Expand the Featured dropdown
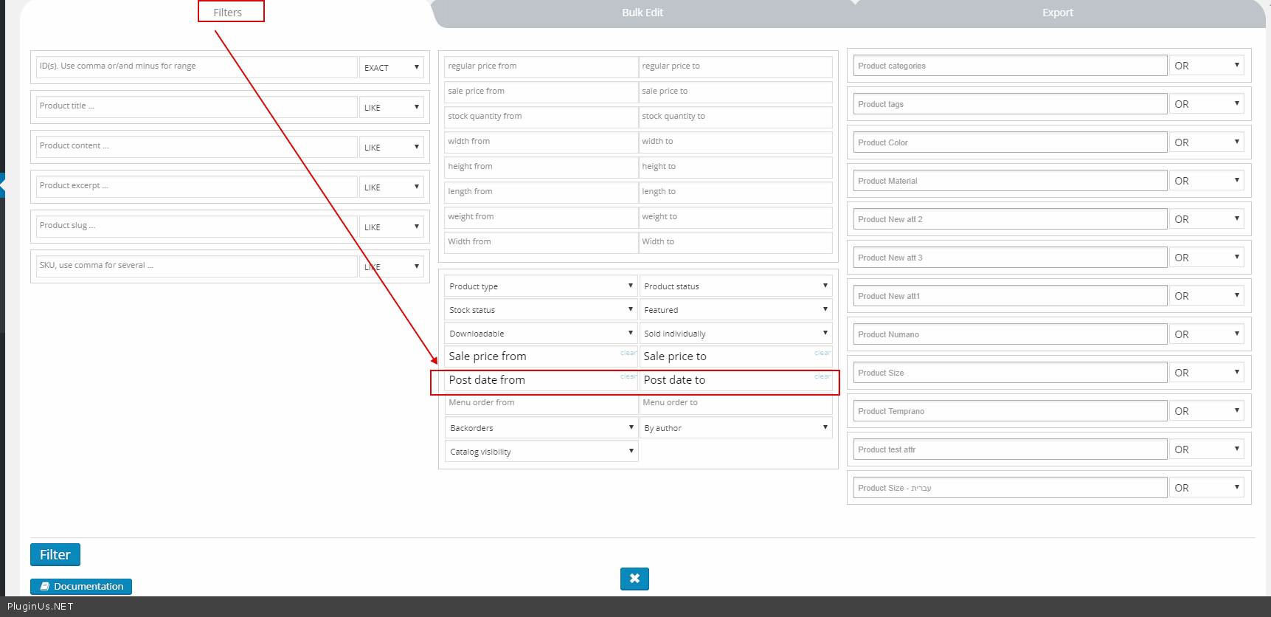Image resolution: width=1271 pixels, height=617 pixels. point(735,310)
